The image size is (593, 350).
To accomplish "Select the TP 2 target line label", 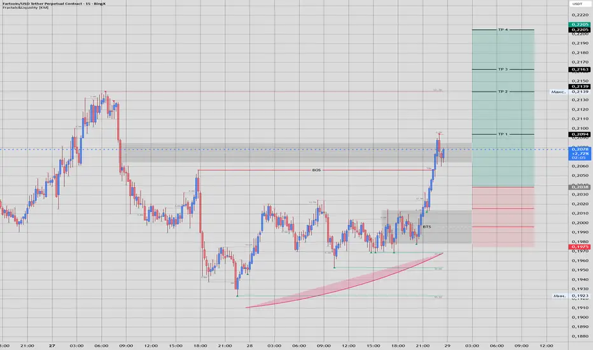I will [503, 92].
